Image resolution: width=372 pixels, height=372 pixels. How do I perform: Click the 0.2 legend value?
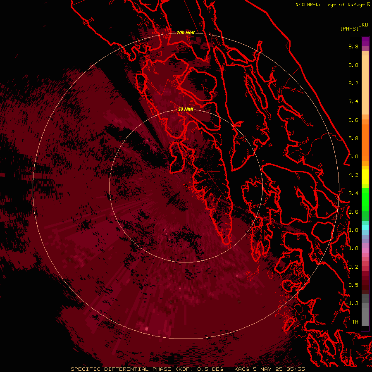point(353,267)
